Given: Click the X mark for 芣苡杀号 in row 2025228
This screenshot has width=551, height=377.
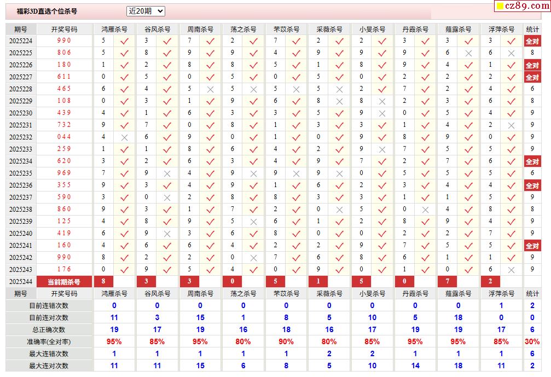Looking at the screenshot, I should coord(296,90).
